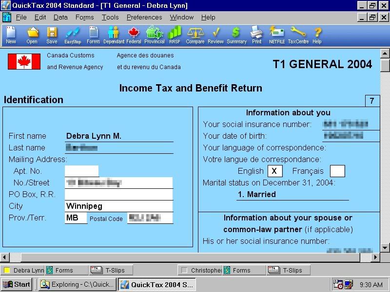Open the Help menu in the menu bar
This screenshot has width=390, height=292.
[208, 18]
